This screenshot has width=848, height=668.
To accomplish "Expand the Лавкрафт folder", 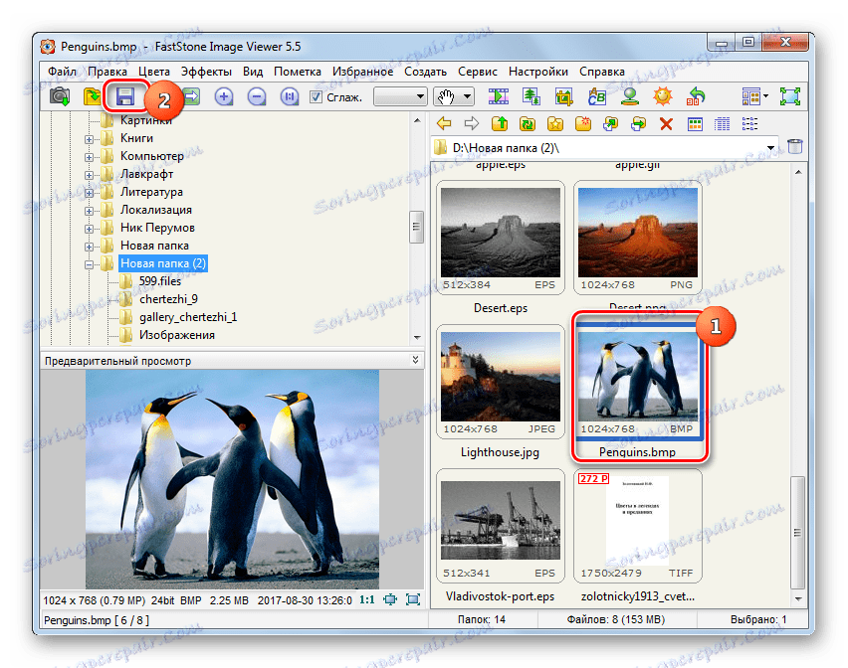I will pos(89,175).
